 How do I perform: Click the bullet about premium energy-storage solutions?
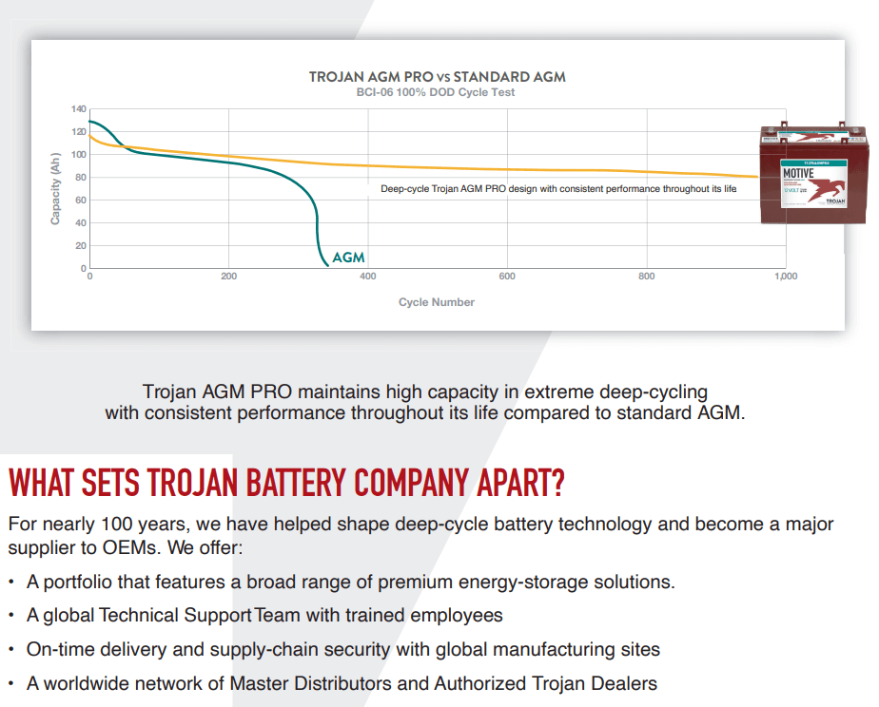[x=350, y=582]
